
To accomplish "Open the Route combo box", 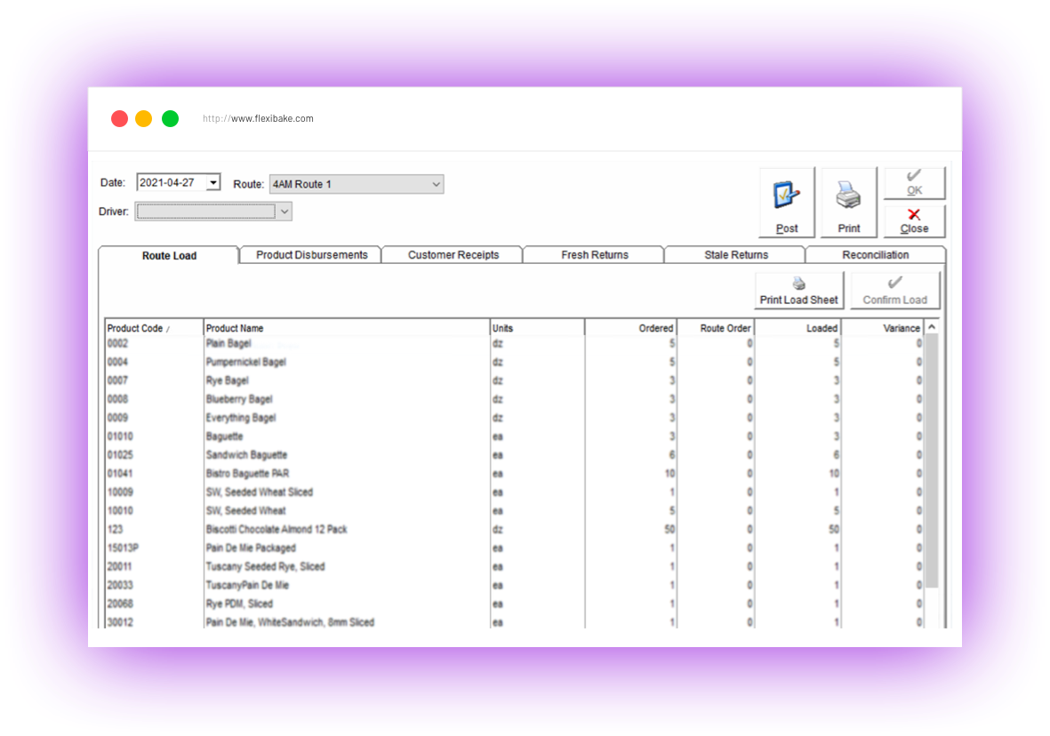I will tap(357, 184).
